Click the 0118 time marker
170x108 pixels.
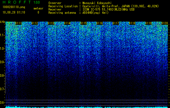pyautogui.click(x=132, y=23)
